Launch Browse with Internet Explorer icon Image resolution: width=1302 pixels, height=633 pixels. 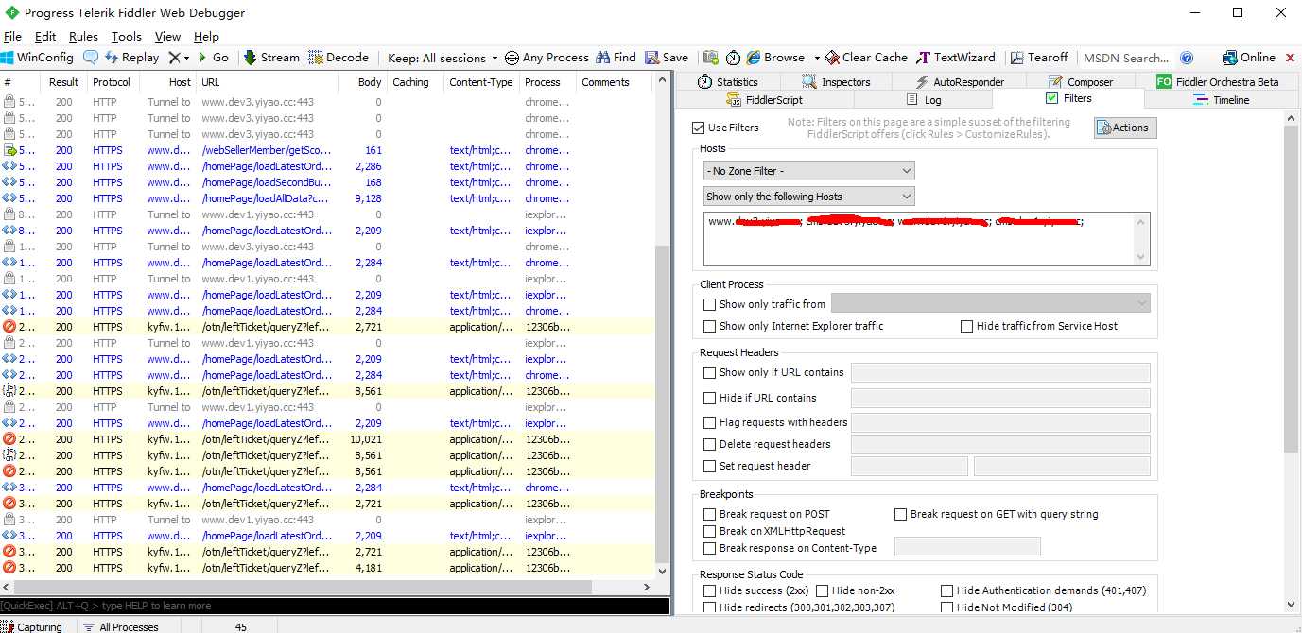click(x=775, y=58)
